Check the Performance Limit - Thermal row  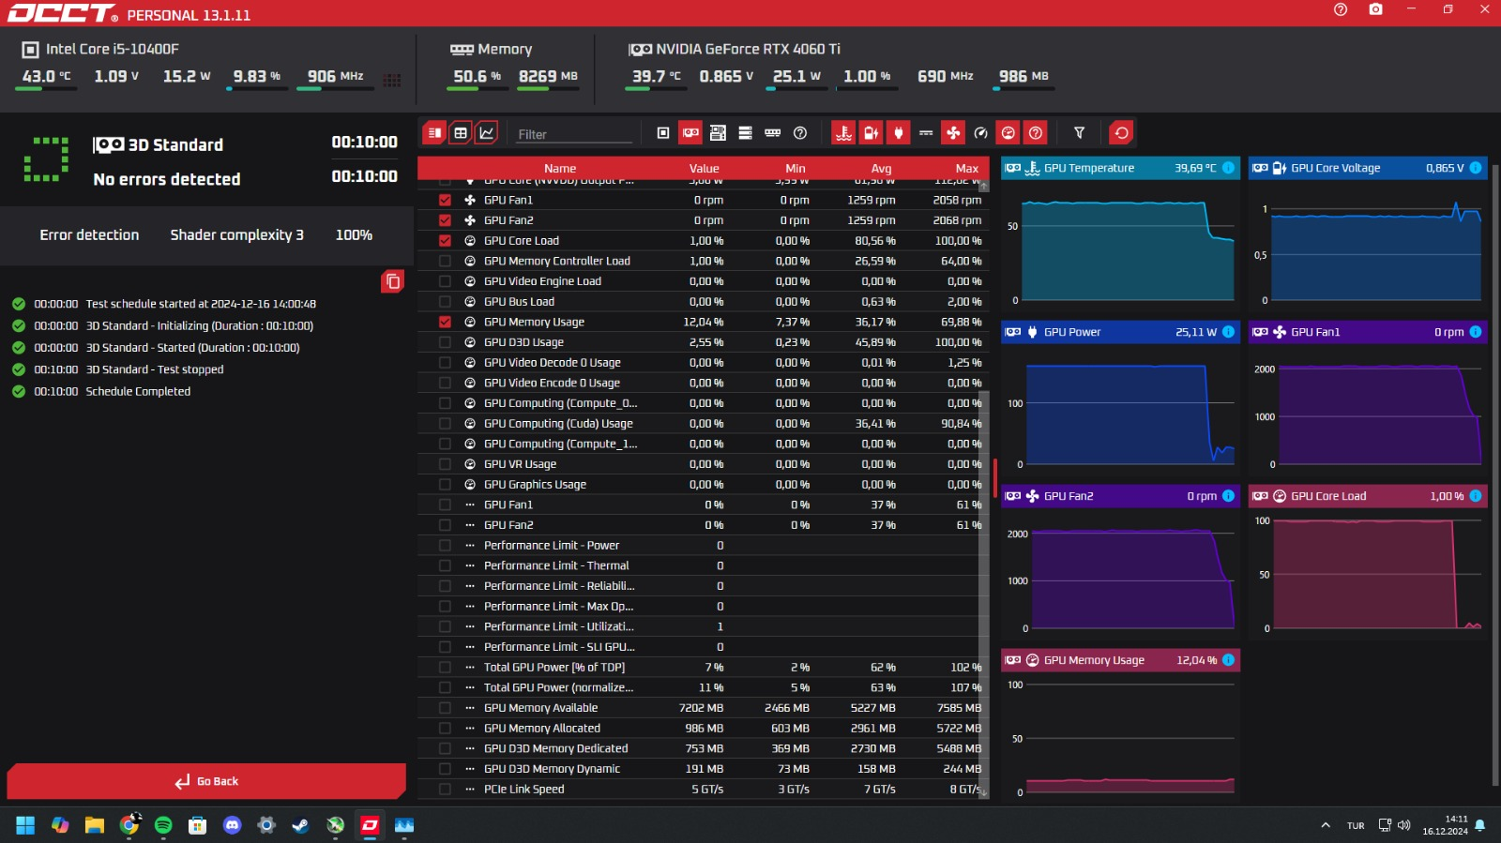tap(445, 565)
